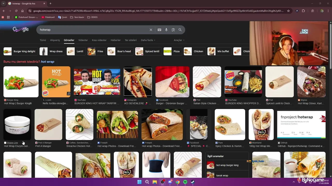
Task: Open the Kısa videolar tab
Action: coord(99,40)
